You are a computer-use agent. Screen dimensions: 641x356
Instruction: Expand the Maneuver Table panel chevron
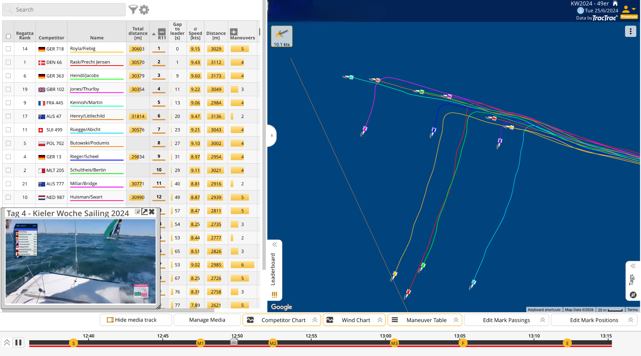[x=456, y=320]
